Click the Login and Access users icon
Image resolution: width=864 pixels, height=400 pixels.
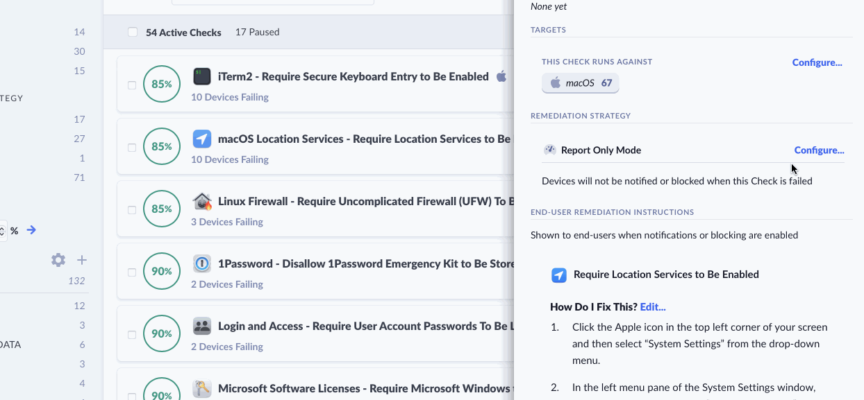(201, 327)
